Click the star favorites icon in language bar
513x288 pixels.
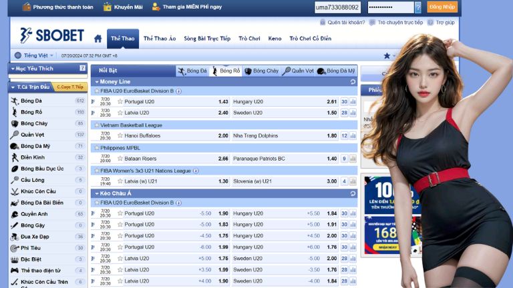click(387, 55)
